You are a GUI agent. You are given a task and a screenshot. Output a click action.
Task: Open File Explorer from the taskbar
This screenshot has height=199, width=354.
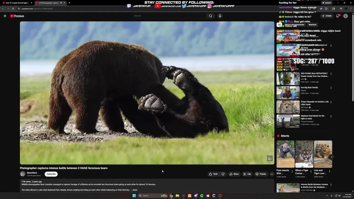click(x=177, y=196)
